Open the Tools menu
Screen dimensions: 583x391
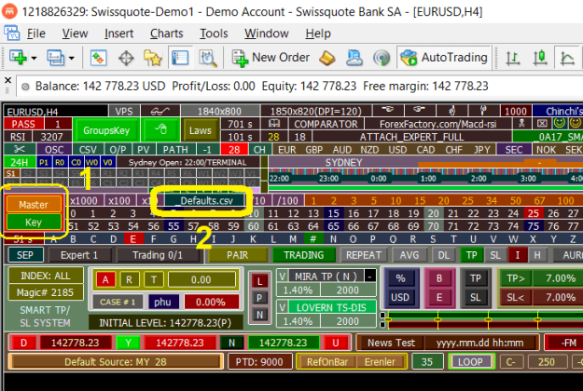point(214,34)
